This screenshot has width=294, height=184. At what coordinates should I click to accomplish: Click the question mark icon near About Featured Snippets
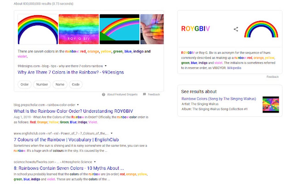[x=103, y=94]
